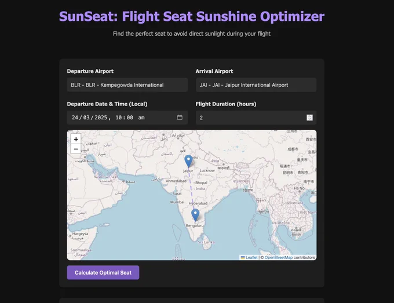Zoom out on the map

pyautogui.click(x=76, y=149)
